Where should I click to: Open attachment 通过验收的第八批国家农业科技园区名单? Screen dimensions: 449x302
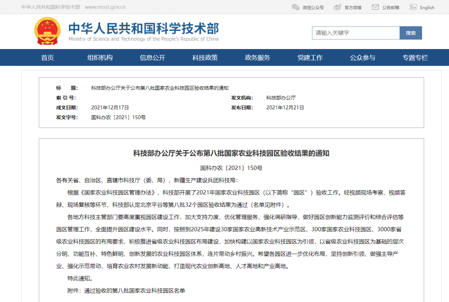tap(135, 290)
